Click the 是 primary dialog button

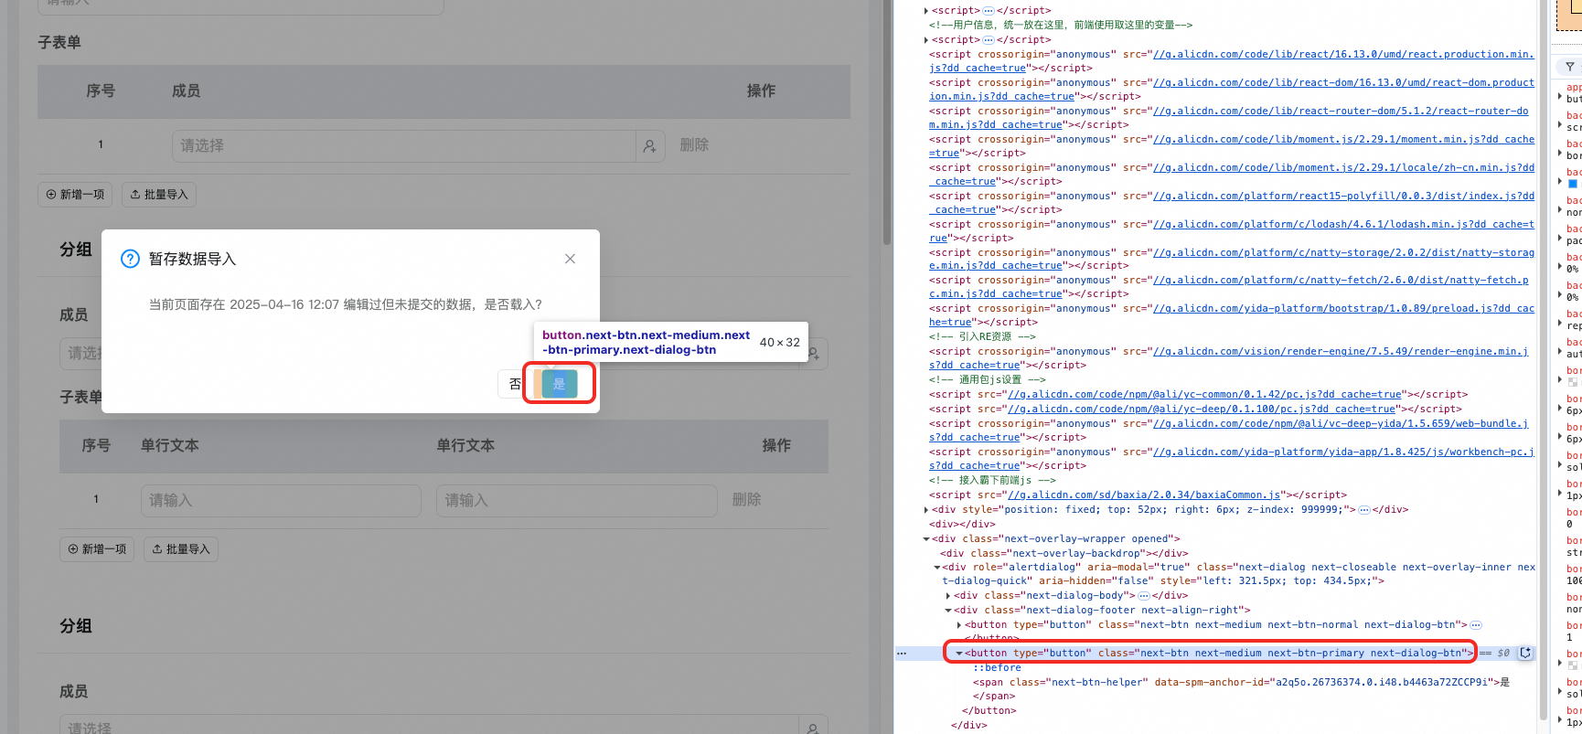560,384
